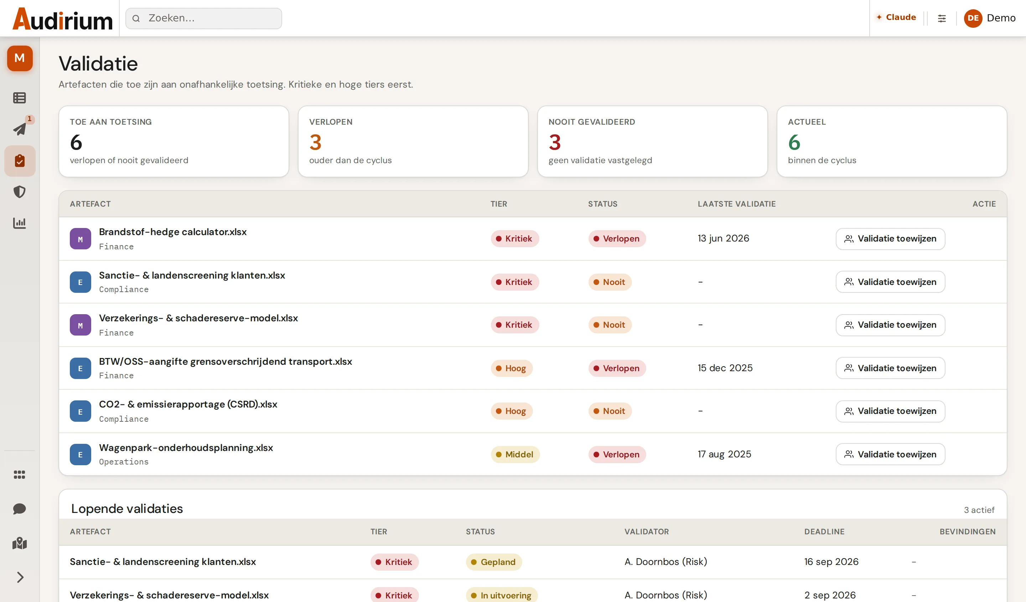Open CO2- & emissierapportage (CSRD).xlsx
Image resolution: width=1026 pixels, height=602 pixels.
coord(188,405)
